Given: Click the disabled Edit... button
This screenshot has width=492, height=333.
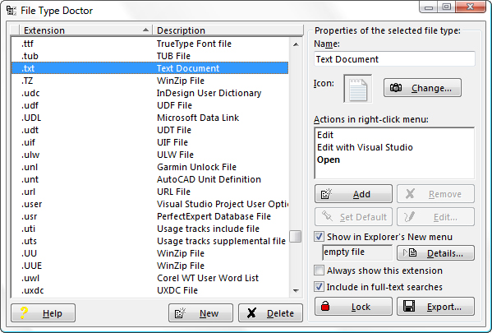Looking at the screenshot, I should 435,217.
